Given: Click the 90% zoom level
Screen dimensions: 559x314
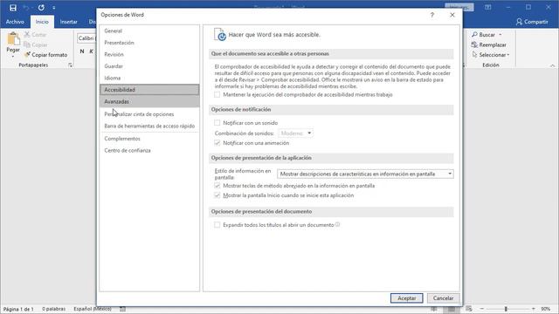Looking at the screenshot, I should 545,309.
